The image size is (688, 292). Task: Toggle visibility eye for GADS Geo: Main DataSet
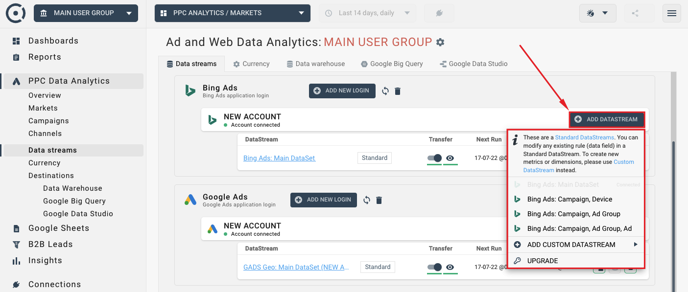click(450, 267)
